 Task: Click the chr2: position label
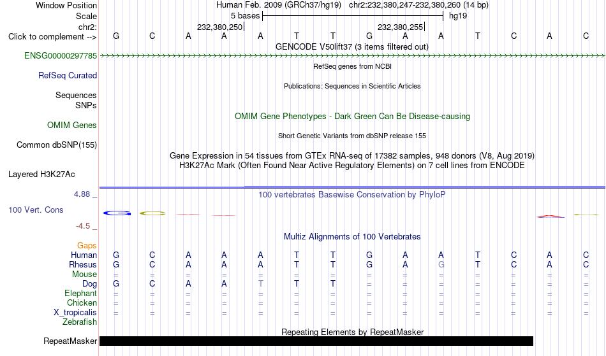(x=87, y=27)
